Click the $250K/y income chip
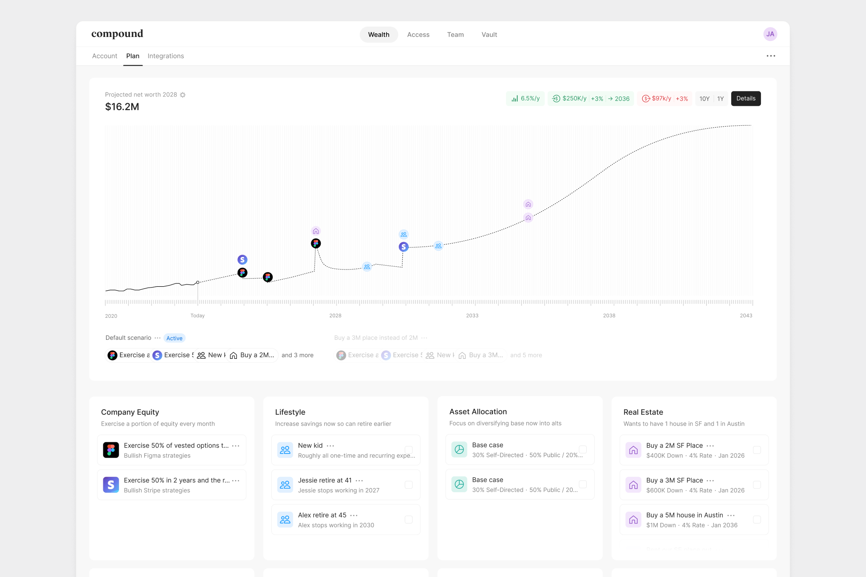Image resolution: width=866 pixels, height=577 pixels. click(x=591, y=99)
